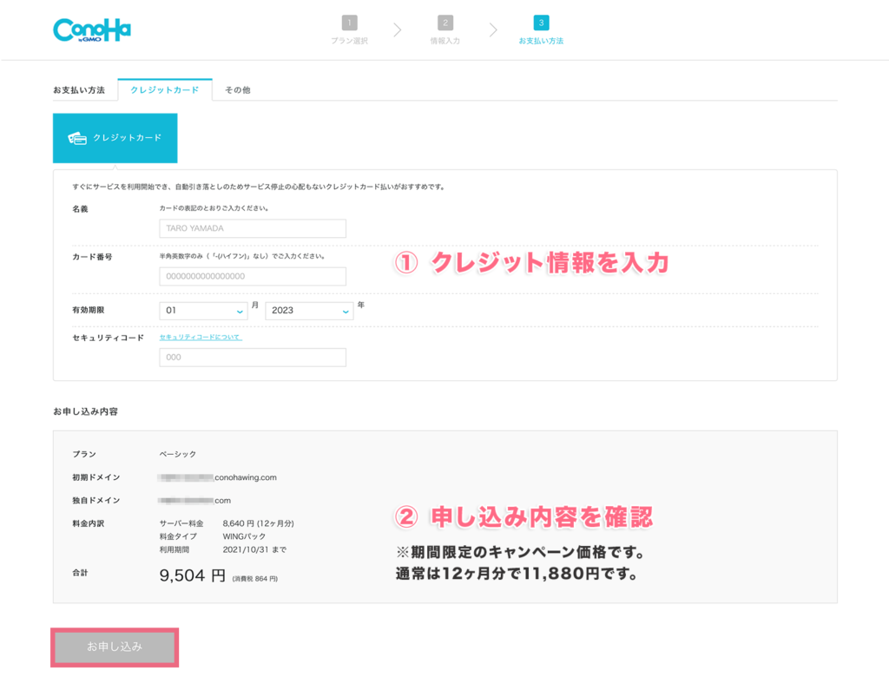Focus the security code field 000
Image resolution: width=889 pixels, height=690 pixels.
[x=253, y=358]
